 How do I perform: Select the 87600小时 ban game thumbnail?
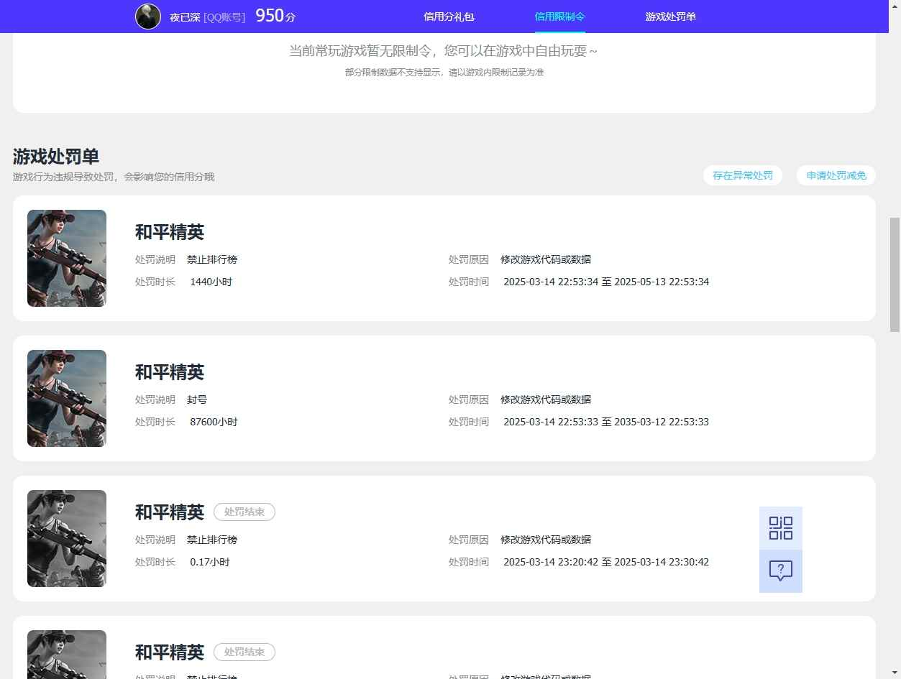[67, 398]
